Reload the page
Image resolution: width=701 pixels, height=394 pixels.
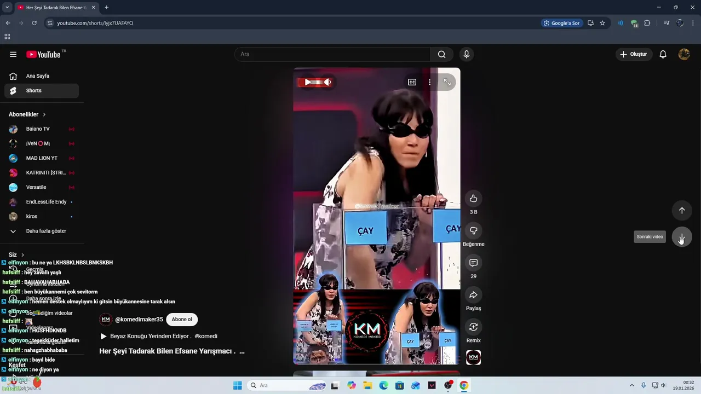(x=34, y=23)
